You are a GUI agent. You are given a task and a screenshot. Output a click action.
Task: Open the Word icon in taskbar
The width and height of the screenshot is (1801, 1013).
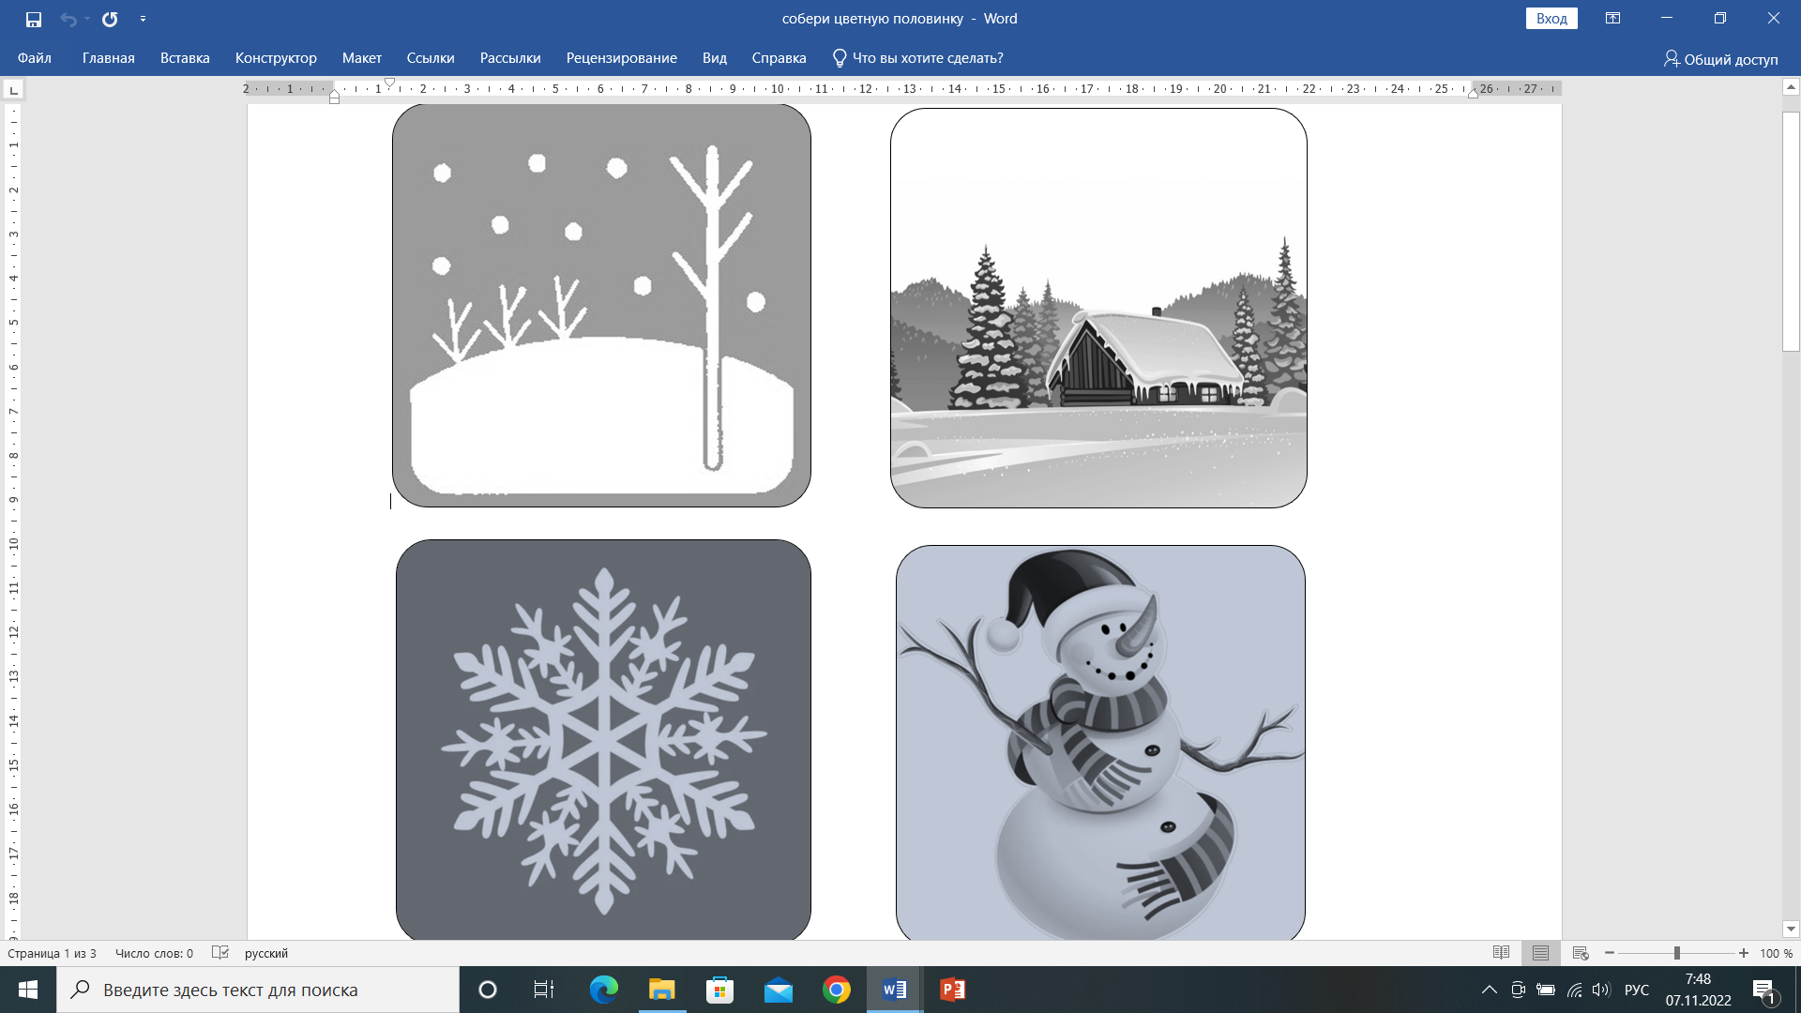click(x=894, y=990)
